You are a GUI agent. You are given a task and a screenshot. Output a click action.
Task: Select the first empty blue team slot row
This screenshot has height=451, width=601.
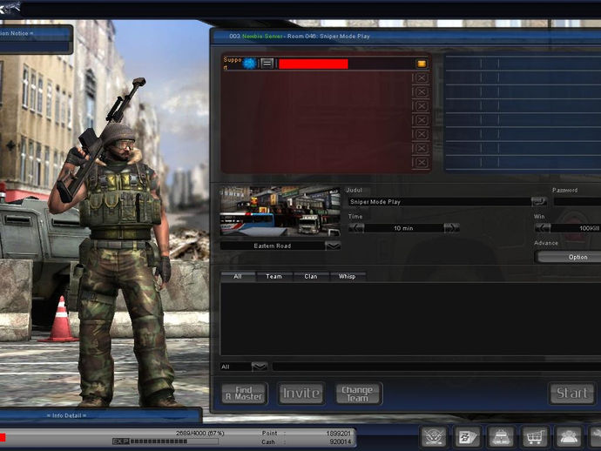pos(523,64)
